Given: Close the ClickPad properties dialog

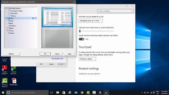Looking at the screenshot, I should click(74, 2).
